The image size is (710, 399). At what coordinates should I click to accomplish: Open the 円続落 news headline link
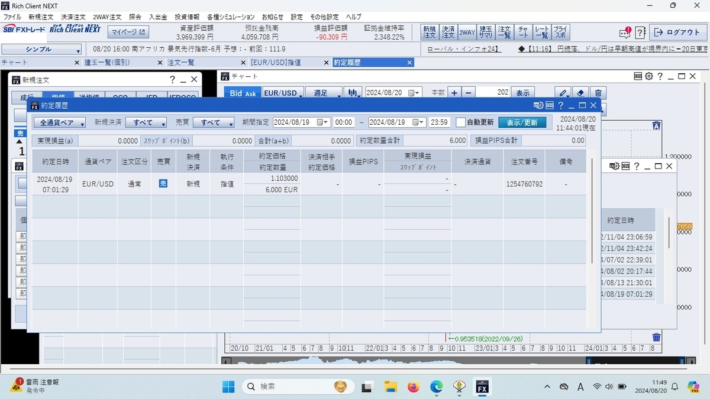point(612,50)
